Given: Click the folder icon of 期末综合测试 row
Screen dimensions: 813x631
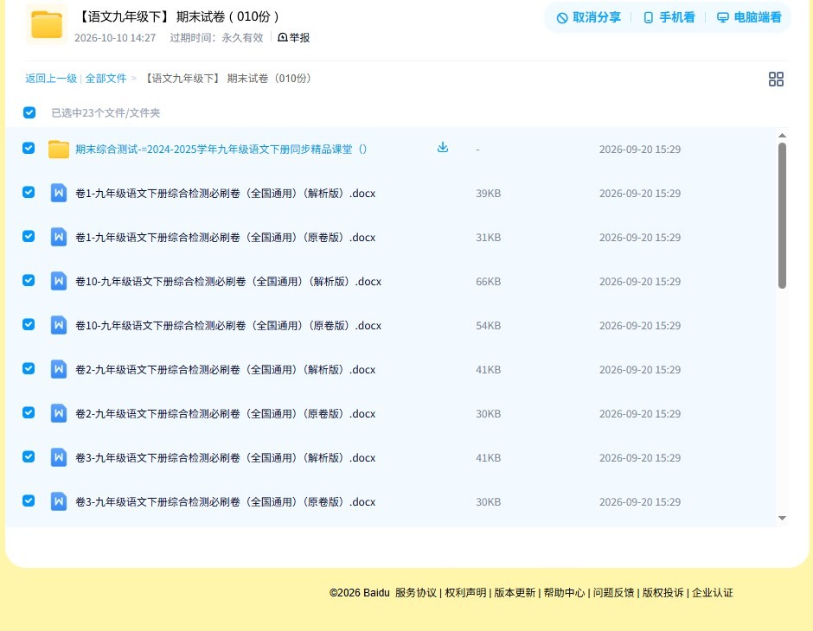Looking at the screenshot, I should (59, 150).
